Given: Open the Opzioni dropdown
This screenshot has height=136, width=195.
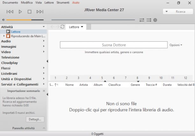Looking at the screenshot, I should tap(176, 45).
